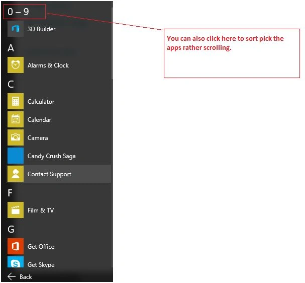This screenshot has height=283, width=305.
Task: Open the Get Skype icon
Action: tap(16, 262)
